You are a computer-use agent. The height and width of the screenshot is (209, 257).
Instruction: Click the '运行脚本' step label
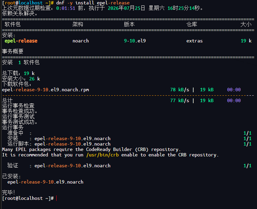[x=18, y=144]
